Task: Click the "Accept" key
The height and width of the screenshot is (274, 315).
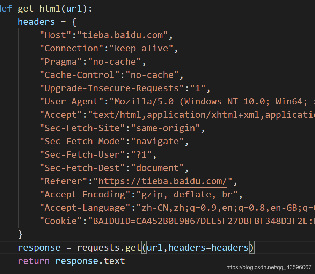Action: point(61,115)
